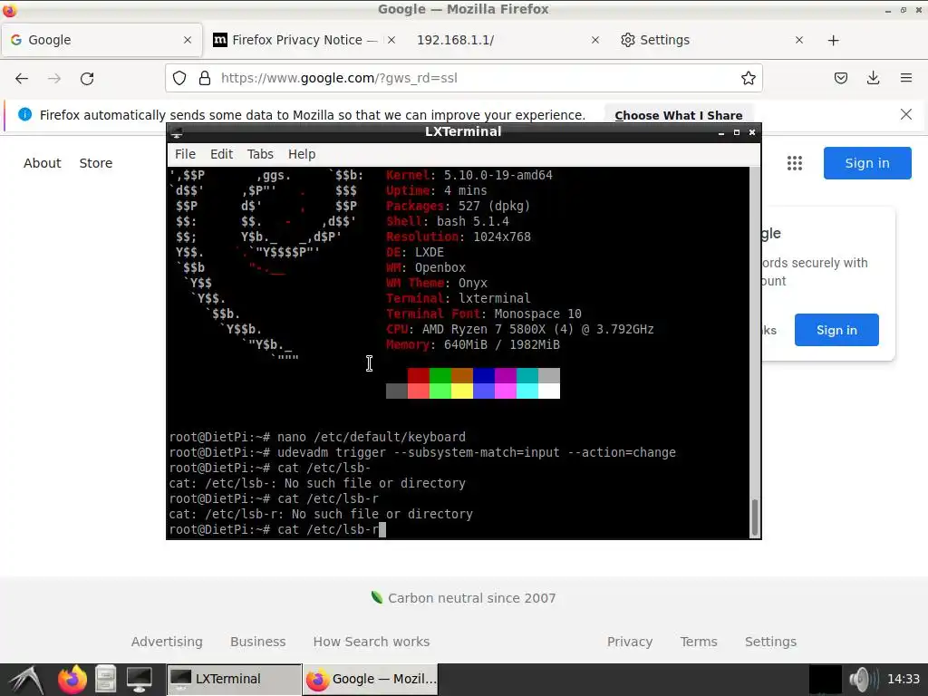Click the LXTerminal title bar icon
This screenshot has width=928, height=696.
click(177, 132)
